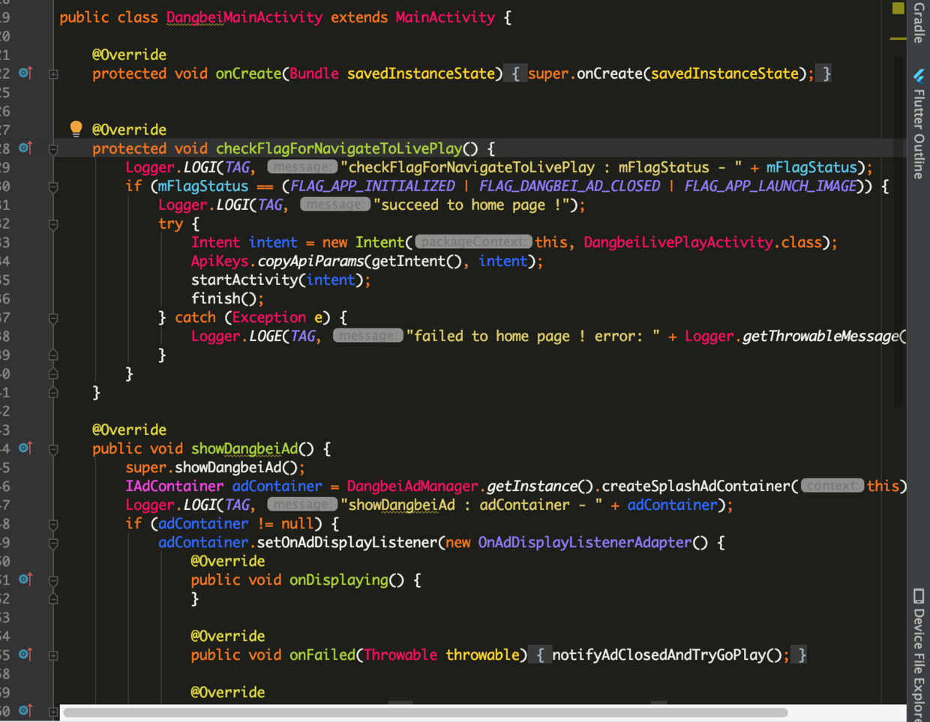Click the FLAG_APP_LAUNCH_IMAGE constant
The image size is (930, 722).
point(770,186)
